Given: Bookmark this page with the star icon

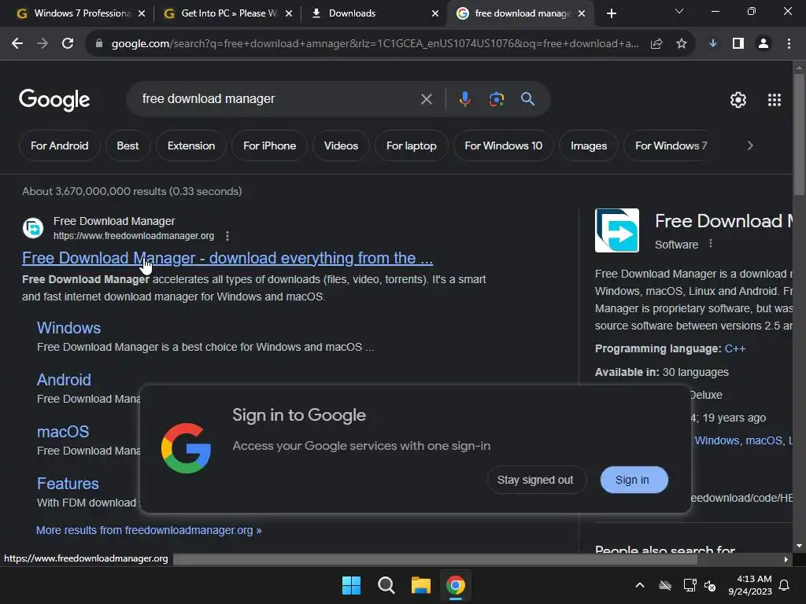Looking at the screenshot, I should click(682, 44).
